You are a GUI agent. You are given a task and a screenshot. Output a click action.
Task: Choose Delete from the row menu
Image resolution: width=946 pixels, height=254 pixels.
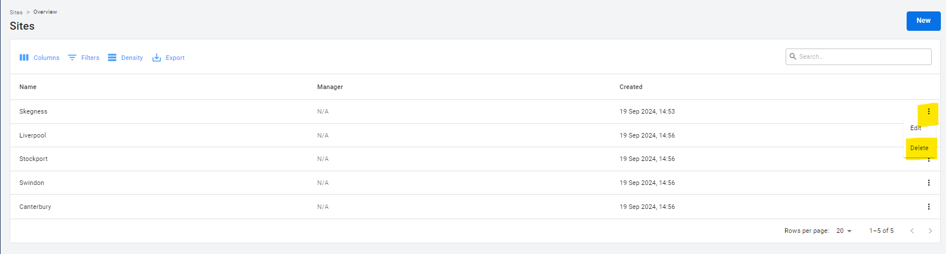tap(919, 148)
